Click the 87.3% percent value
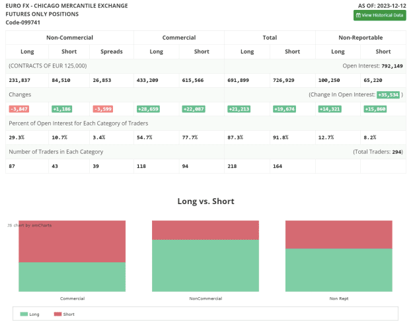The width and height of the screenshot is (413, 321). click(235, 137)
